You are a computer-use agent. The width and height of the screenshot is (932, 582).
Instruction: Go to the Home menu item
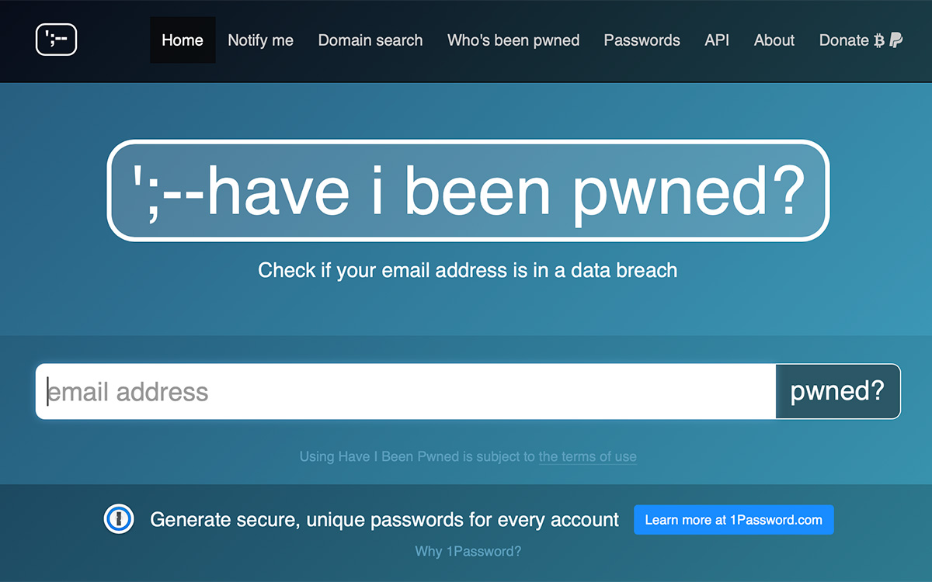coord(183,40)
